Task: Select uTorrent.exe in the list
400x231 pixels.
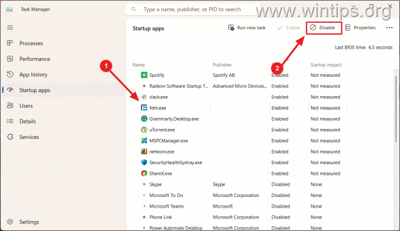Action: (162, 130)
